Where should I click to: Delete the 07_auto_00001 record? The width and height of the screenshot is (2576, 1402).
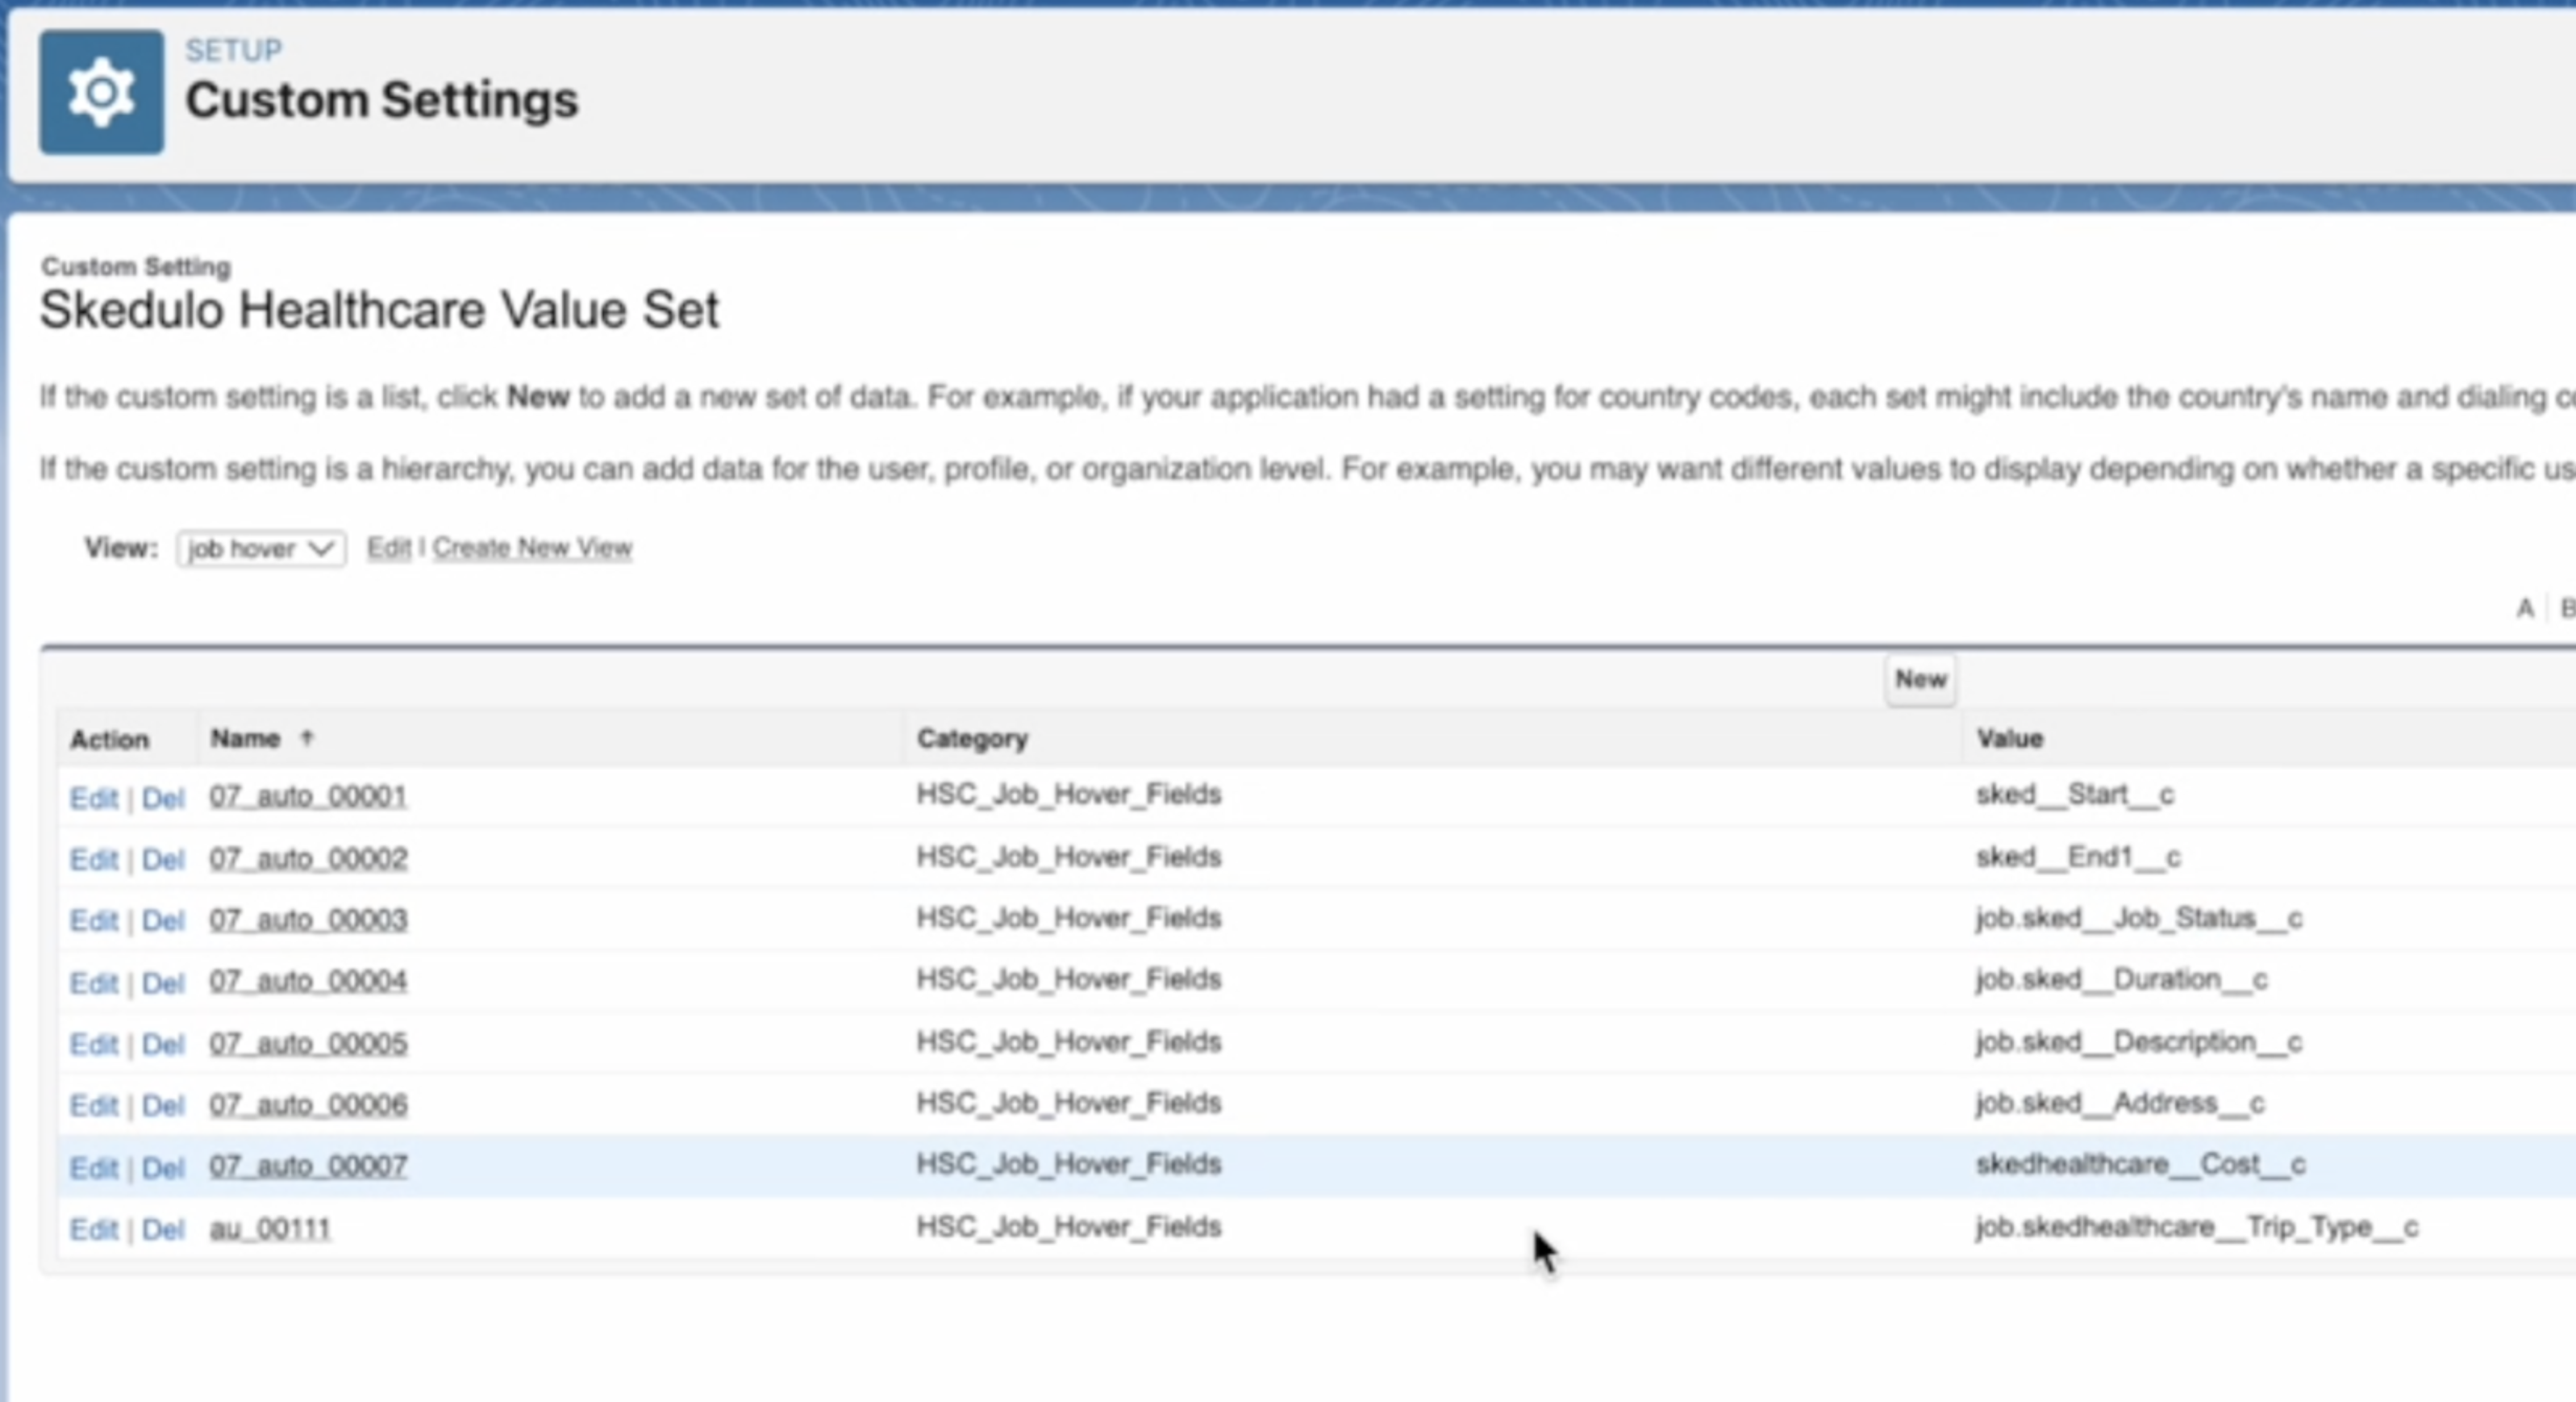163,798
